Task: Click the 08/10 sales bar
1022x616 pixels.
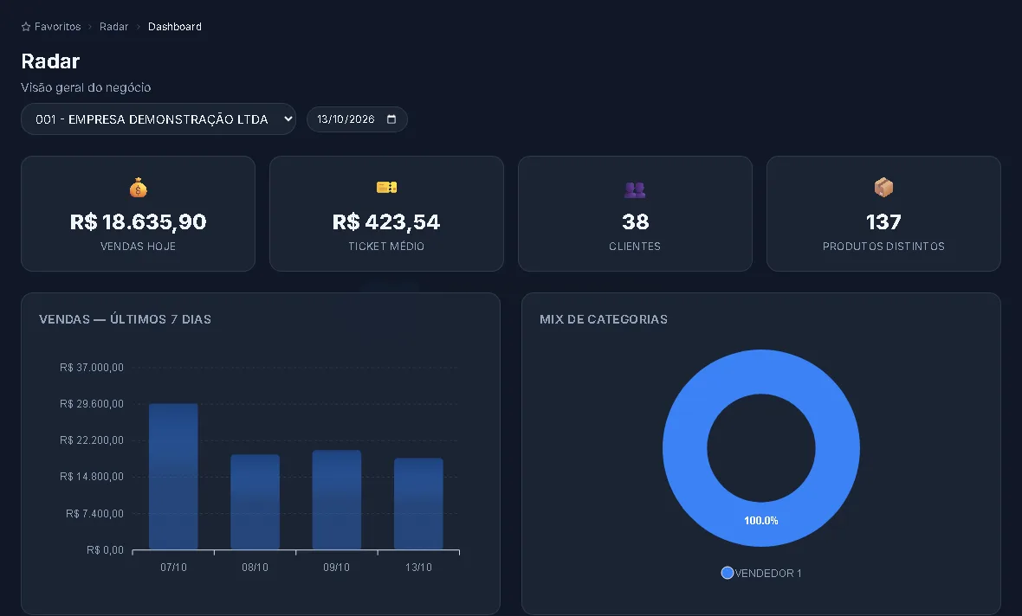Action: [x=255, y=502]
